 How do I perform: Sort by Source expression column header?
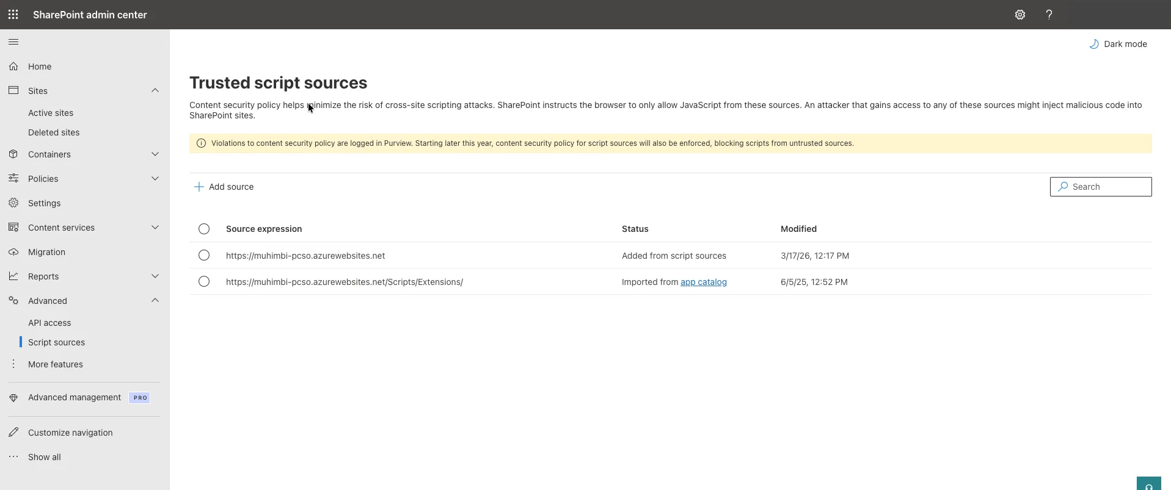click(x=264, y=229)
